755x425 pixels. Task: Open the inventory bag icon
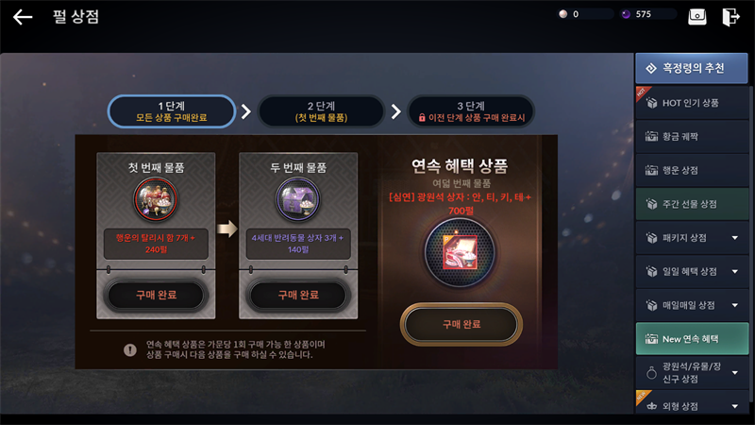(696, 17)
